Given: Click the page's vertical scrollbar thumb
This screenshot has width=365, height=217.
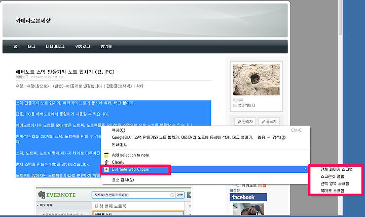Looking at the screenshot, I should click(x=340, y=17).
